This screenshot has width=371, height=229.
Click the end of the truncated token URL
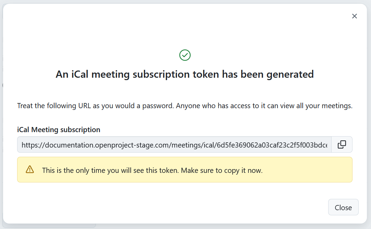coord(325,144)
